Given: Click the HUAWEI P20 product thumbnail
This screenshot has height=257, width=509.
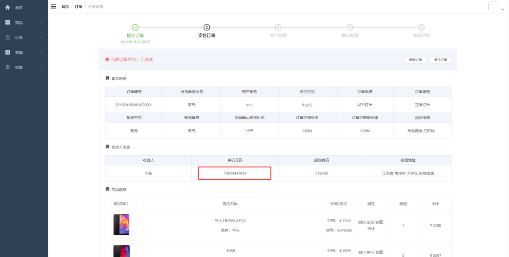Looking at the screenshot, I should pyautogui.click(x=121, y=224).
